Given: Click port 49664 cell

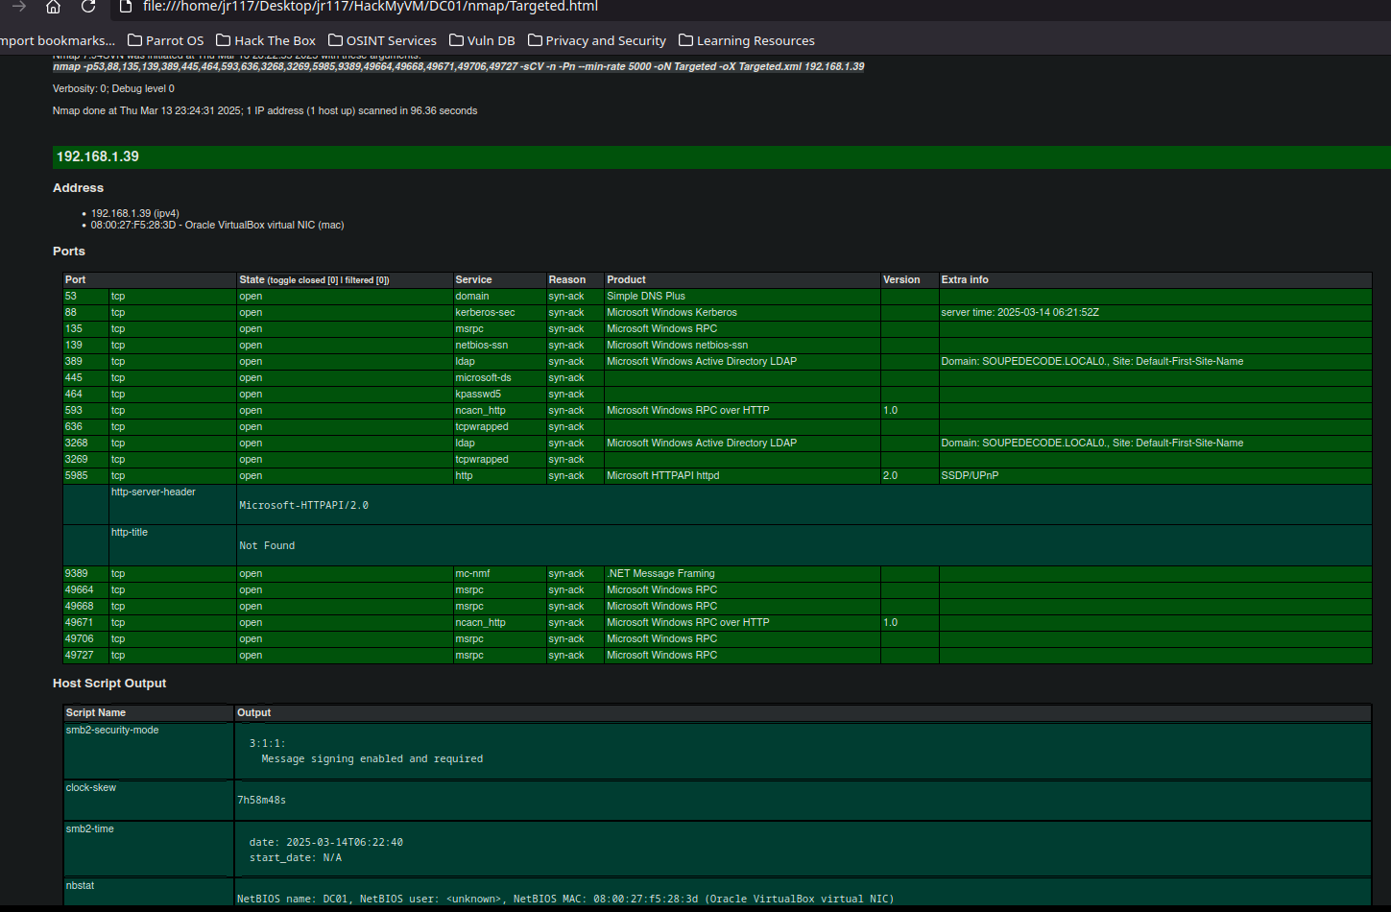Looking at the screenshot, I should tap(85, 590).
